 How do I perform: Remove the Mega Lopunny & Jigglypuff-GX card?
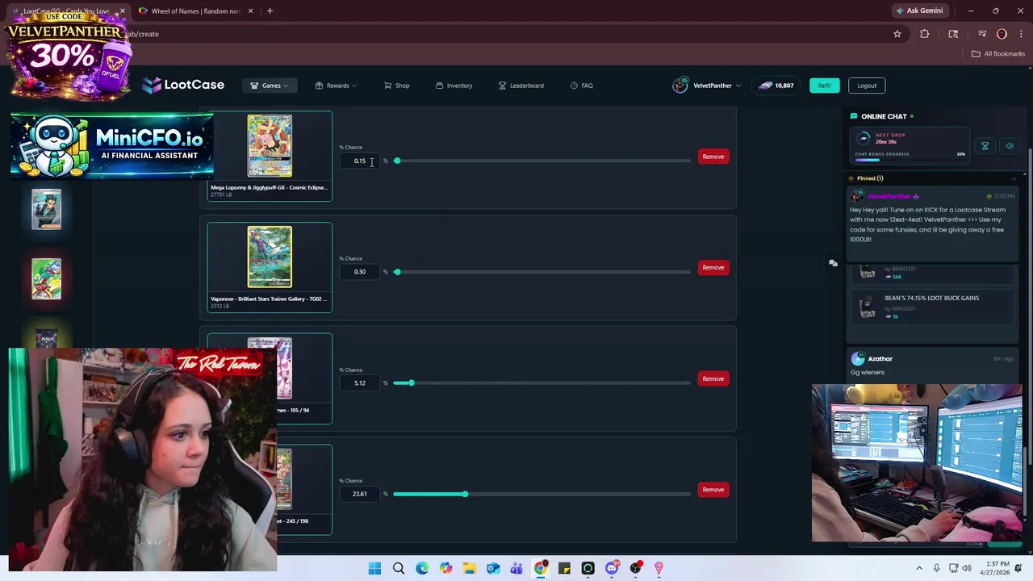(713, 157)
